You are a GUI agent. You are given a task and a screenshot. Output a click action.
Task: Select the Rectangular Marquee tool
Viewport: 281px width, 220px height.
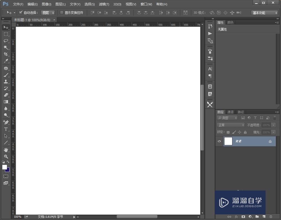(x=6, y=34)
